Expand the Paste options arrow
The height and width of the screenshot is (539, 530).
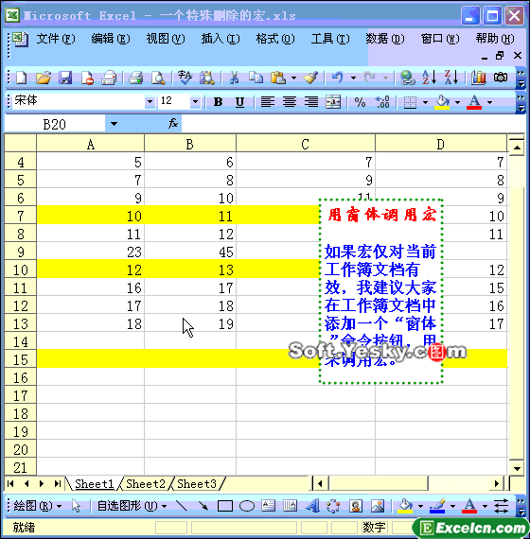(293, 78)
